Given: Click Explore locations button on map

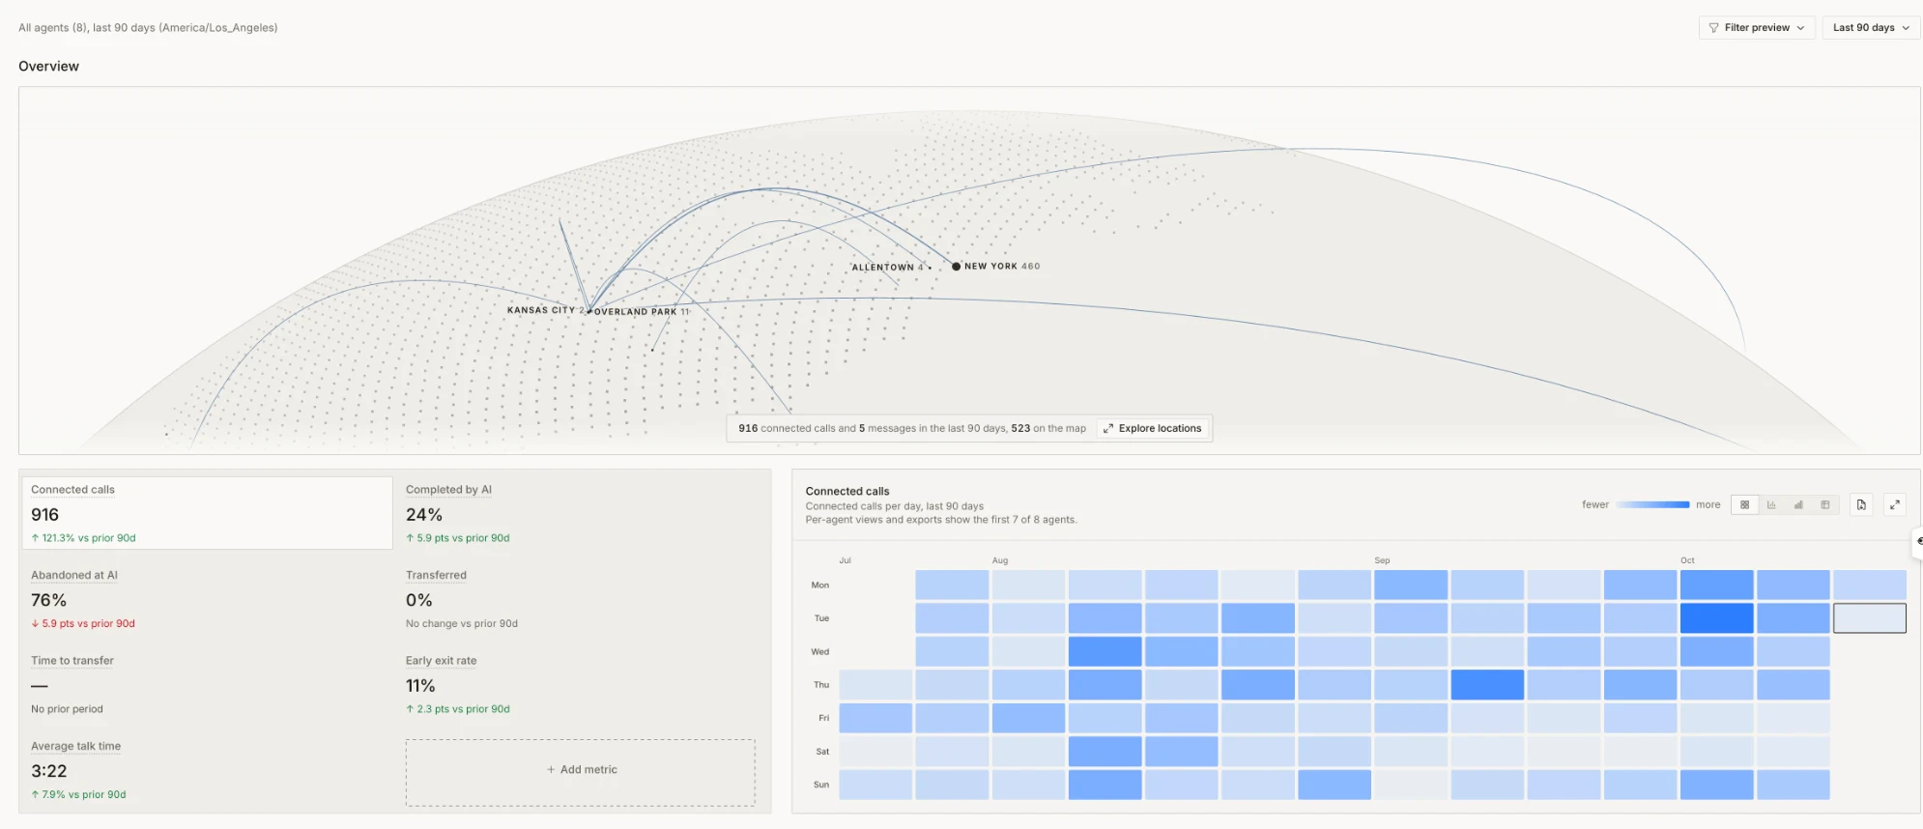Looking at the screenshot, I should [1153, 428].
